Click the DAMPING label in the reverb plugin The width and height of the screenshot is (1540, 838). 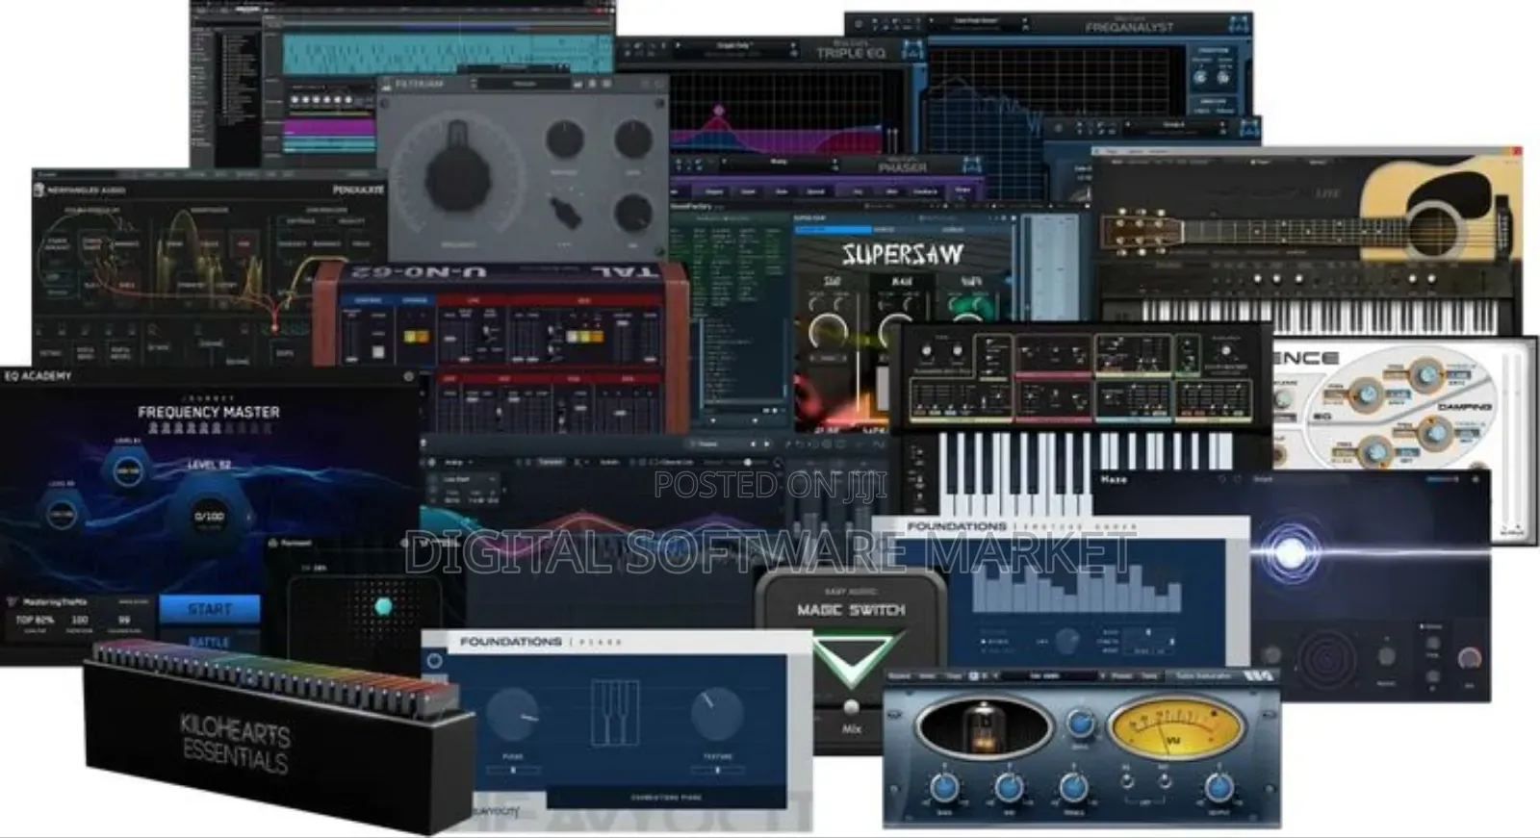click(x=1465, y=407)
